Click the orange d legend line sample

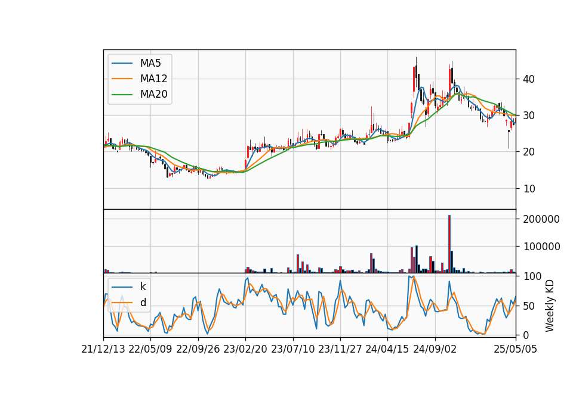pyautogui.click(x=122, y=303)
